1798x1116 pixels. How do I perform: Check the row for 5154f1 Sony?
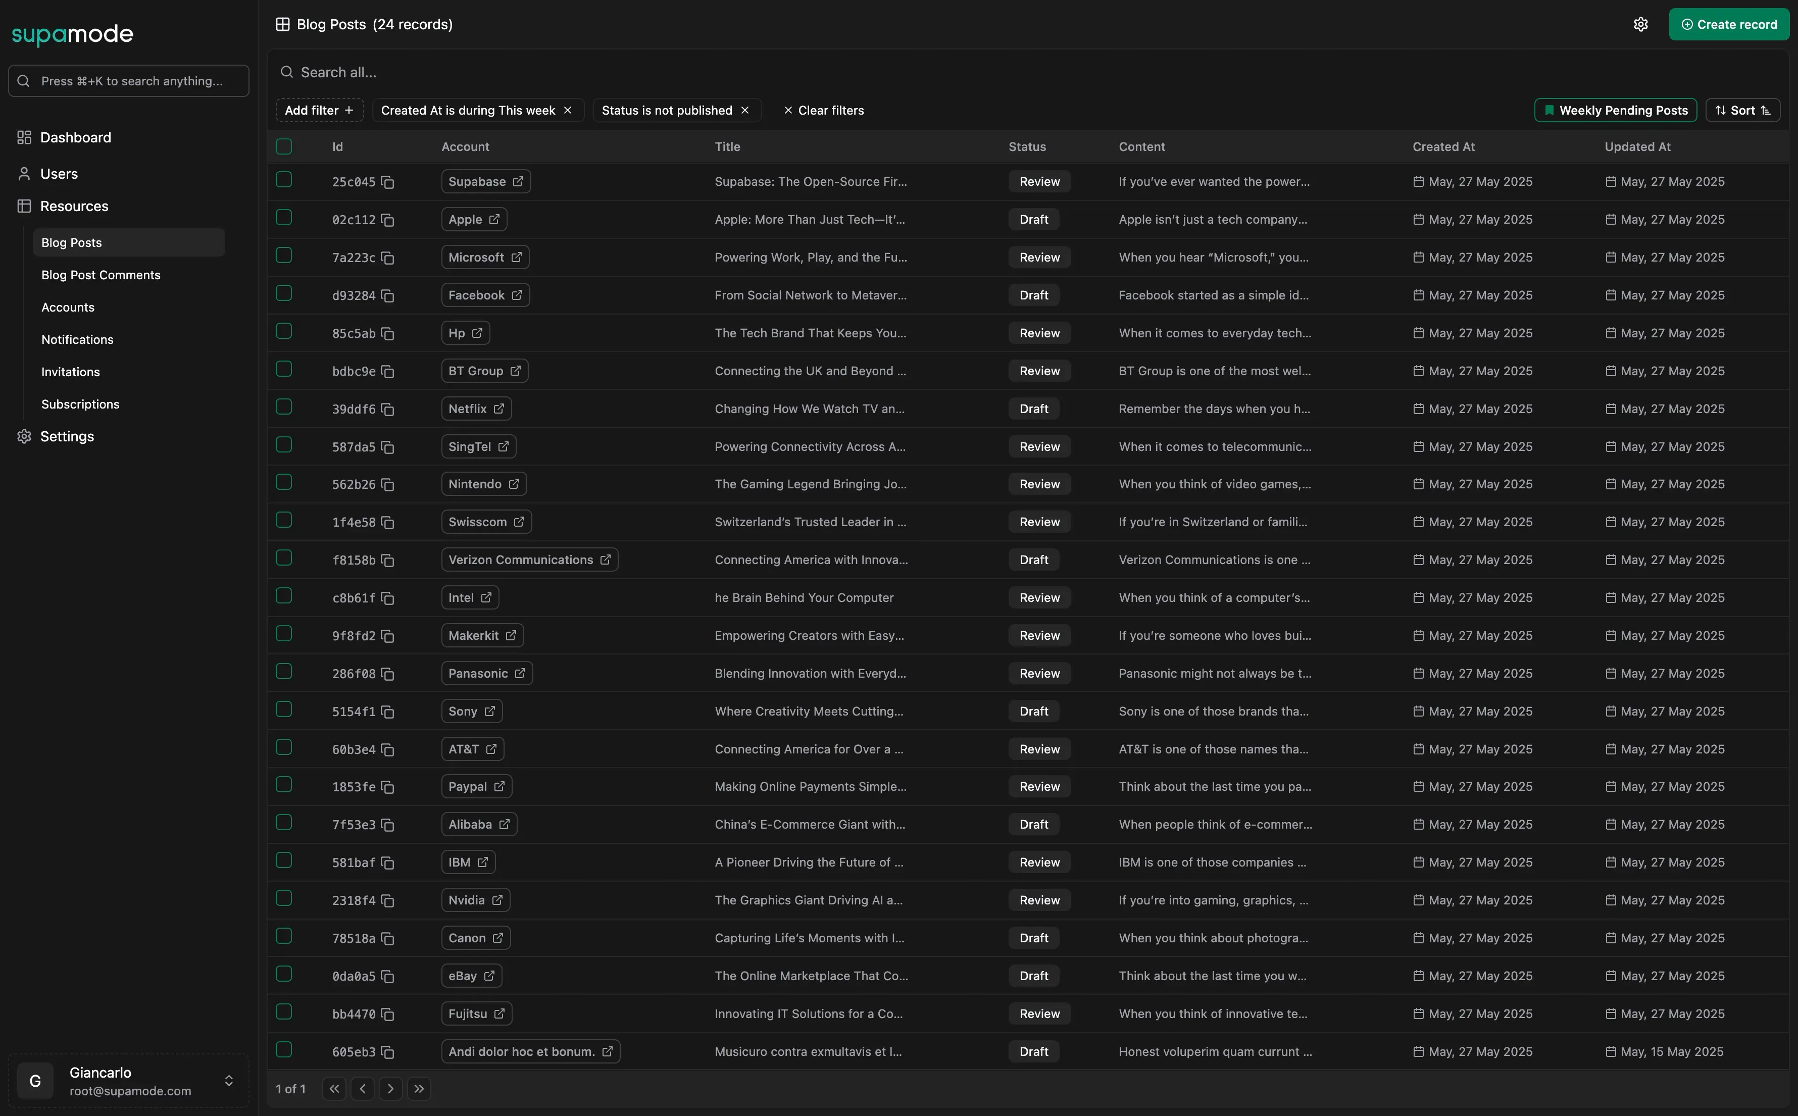[x=284, y=709]
